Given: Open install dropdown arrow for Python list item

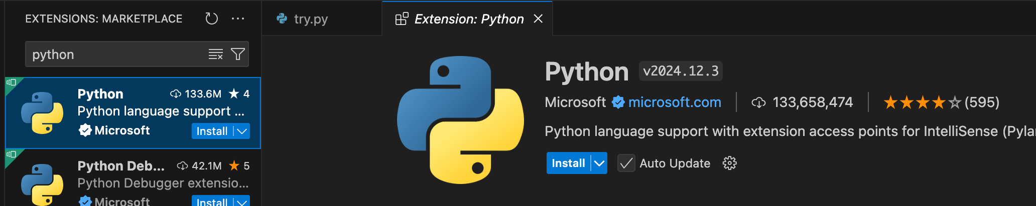Looking at the screenshot, I should point(242,131).
